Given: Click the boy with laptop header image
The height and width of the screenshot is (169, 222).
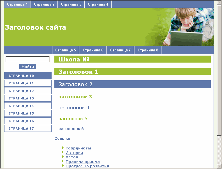Looking at the screenshot, I should pos(187,27).
